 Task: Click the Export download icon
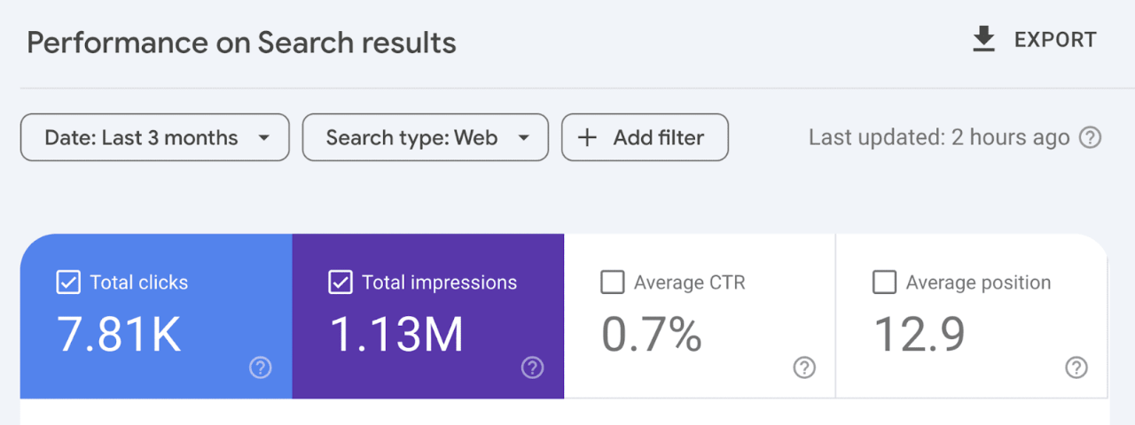click(x=983, y=40)
